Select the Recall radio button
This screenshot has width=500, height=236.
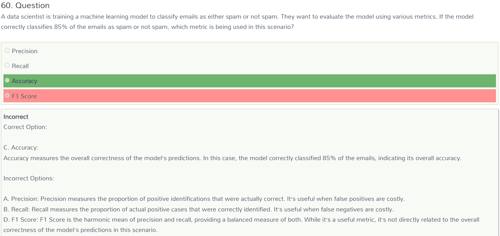point(7,65)
